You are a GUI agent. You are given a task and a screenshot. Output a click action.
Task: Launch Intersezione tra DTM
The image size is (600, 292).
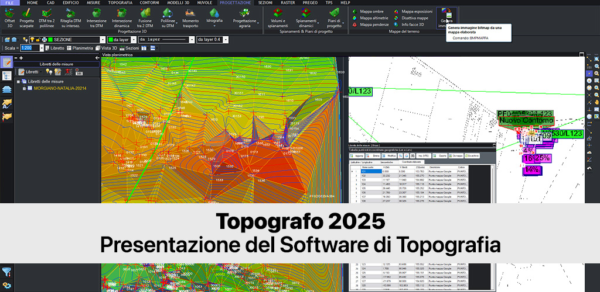pyautogui.click(x=97, y=18)
